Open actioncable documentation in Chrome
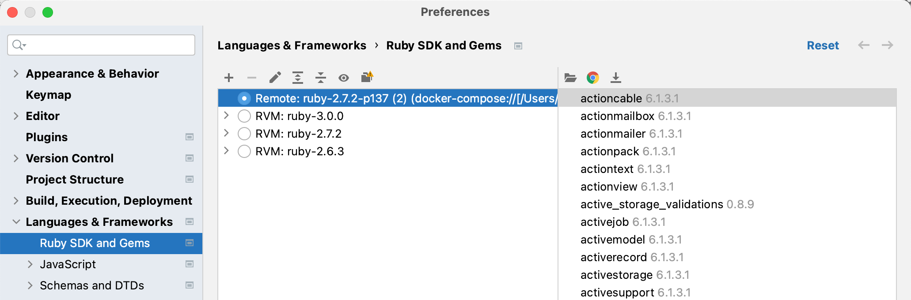 pos(593,78)
